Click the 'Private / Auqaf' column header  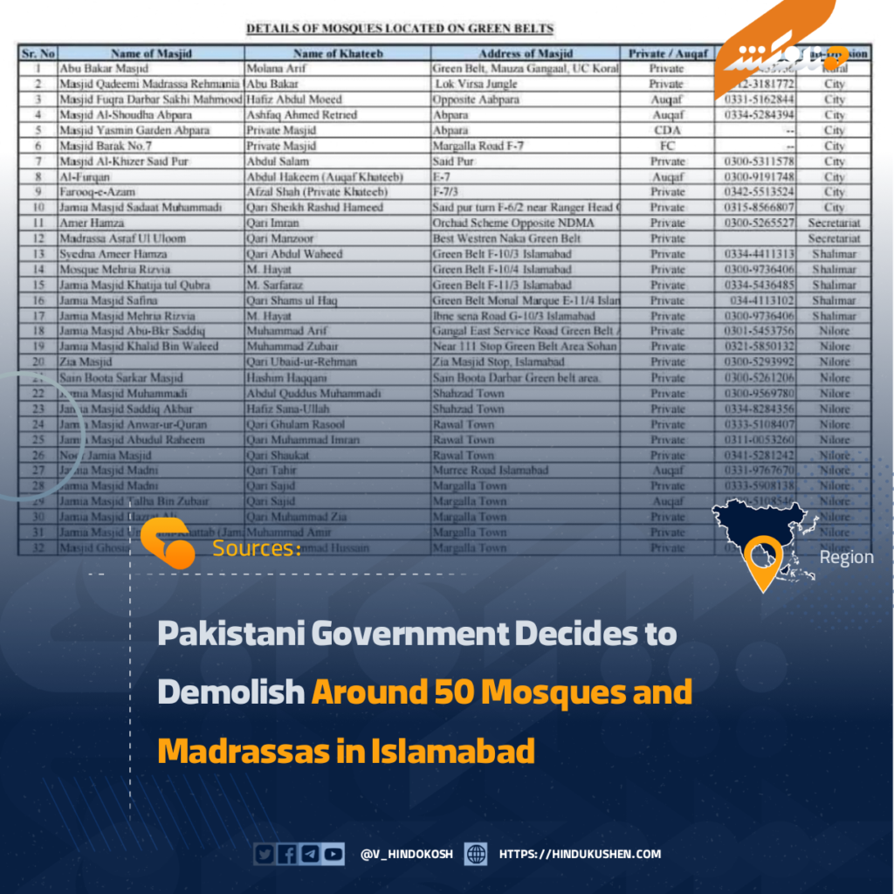click(x=668, y=53)
